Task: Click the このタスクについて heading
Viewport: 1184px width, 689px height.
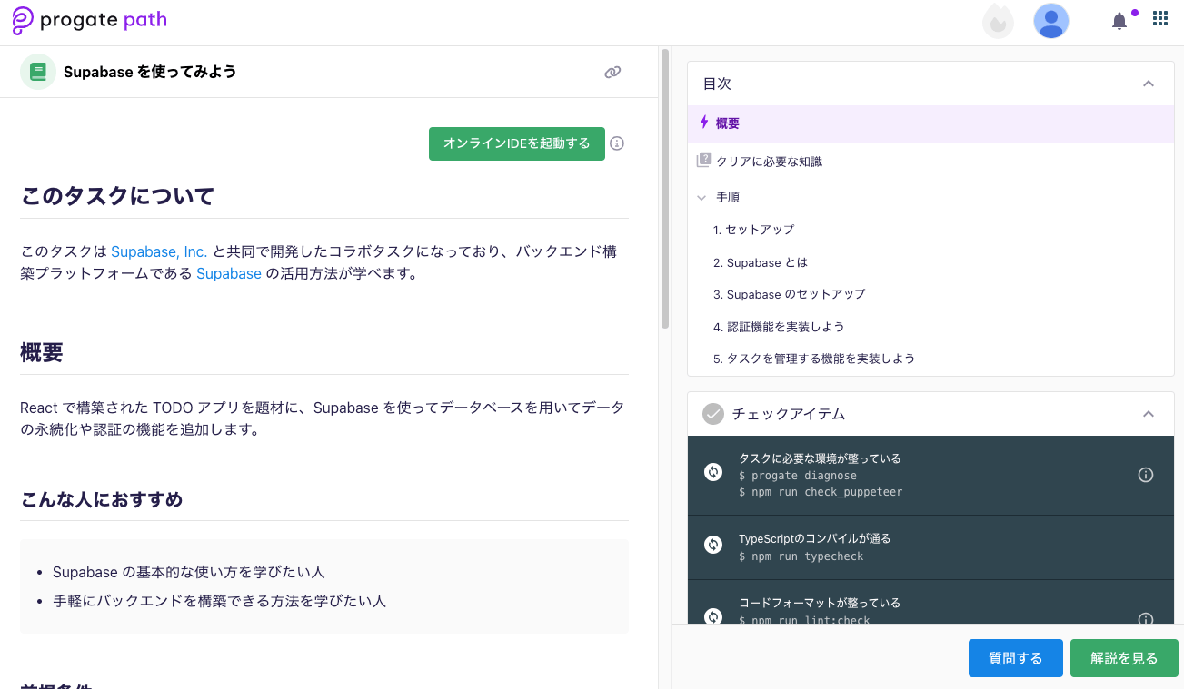Action: 117,195
